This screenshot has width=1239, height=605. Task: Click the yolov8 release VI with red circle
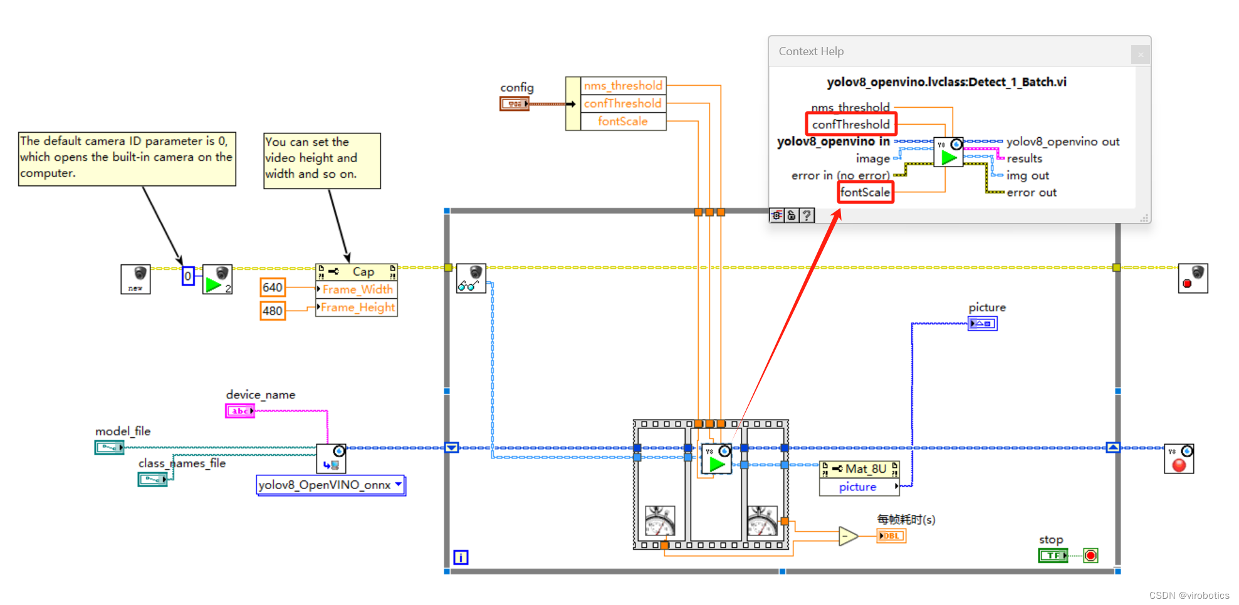[x=1179, y=459]
